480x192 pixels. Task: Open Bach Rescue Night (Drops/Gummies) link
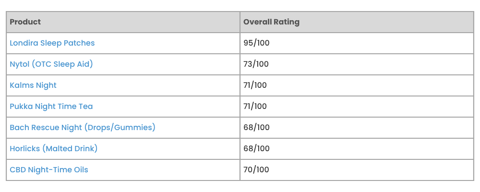coord(83,127)
